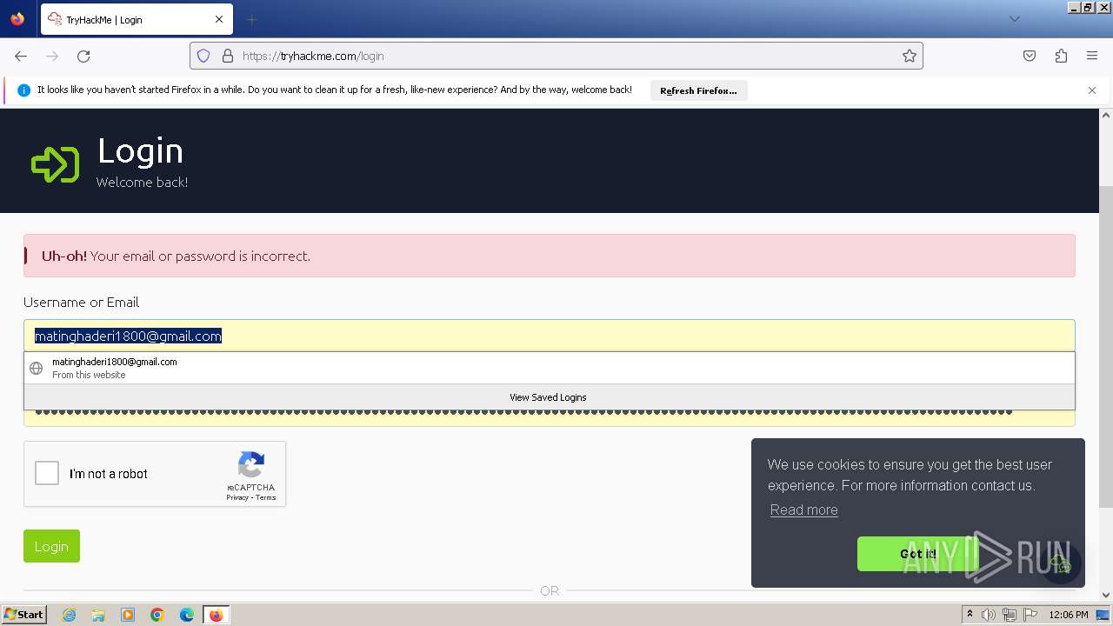Screen dimensions: 1113x626
Task: Launch Google Chrome from taskbar
Action: pyautogui.click(x=157, y=615)
